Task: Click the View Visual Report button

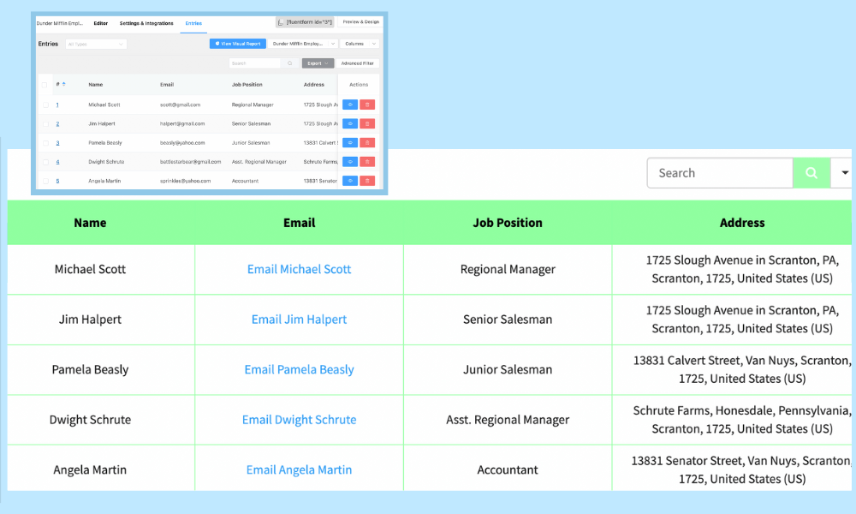Action: (x=238, y=44)
